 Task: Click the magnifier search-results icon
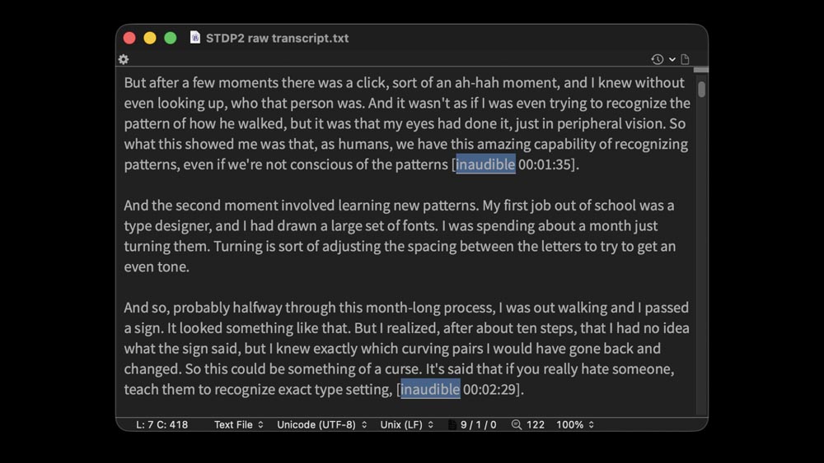[517, 424]
